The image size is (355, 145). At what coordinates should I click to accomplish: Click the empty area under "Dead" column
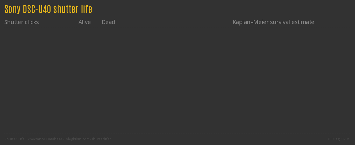108,78
